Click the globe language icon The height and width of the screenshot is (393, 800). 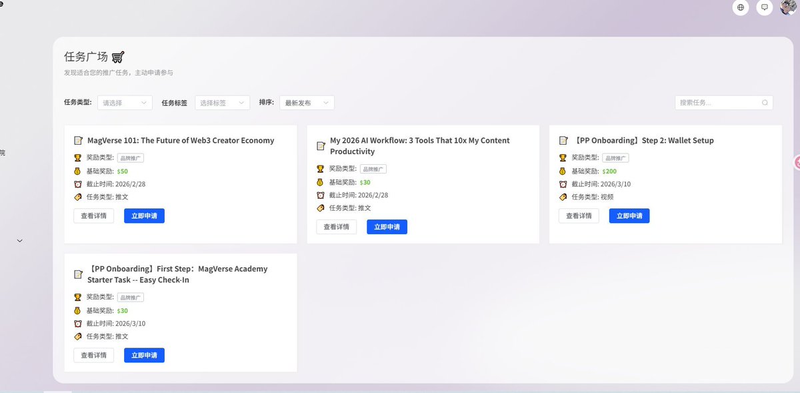[740, 8]
